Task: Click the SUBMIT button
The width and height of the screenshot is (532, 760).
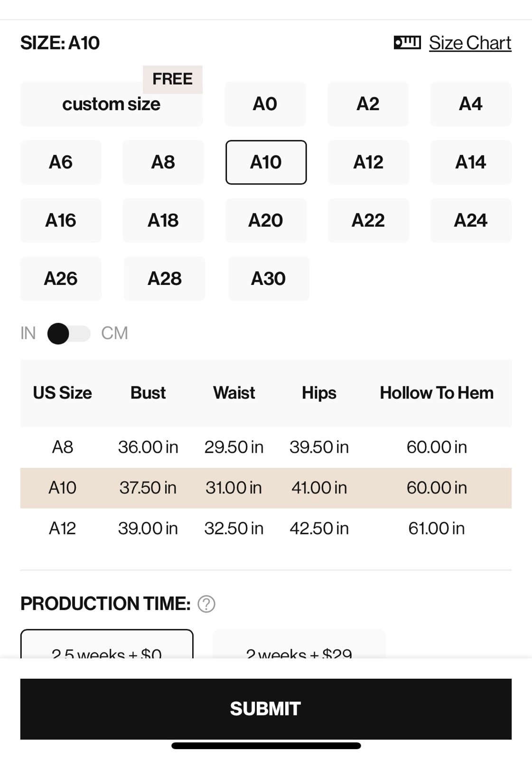Action: 266,709
